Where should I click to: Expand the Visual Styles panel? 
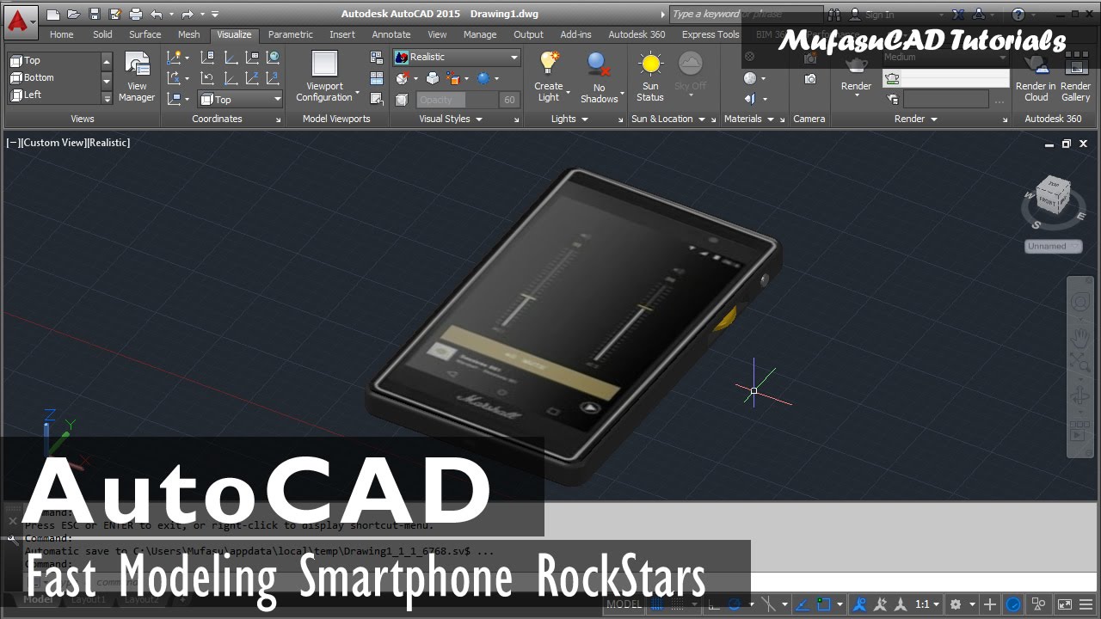pyautogui.click(x=450, y=119)
